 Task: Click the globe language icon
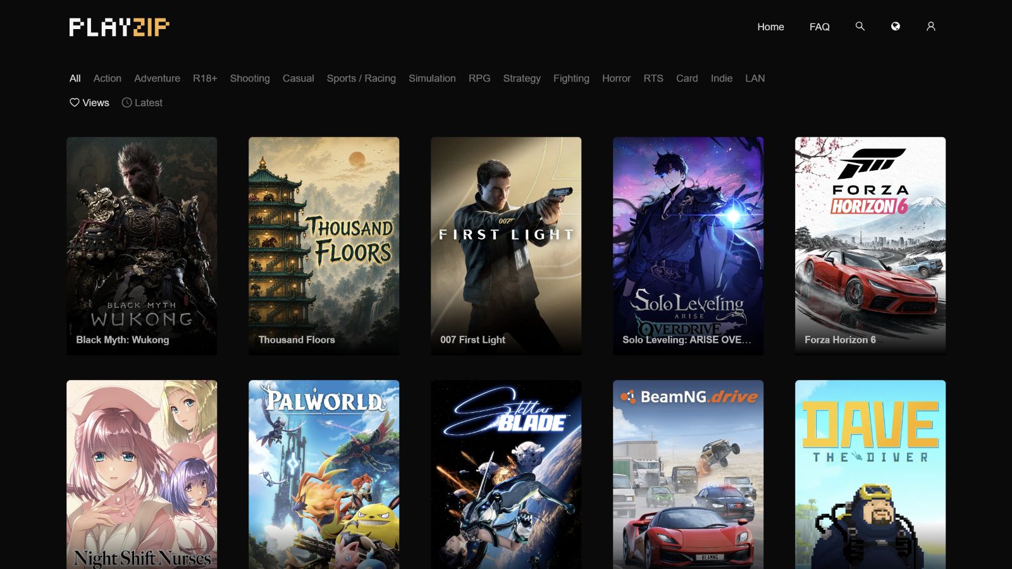click(895, 27)
